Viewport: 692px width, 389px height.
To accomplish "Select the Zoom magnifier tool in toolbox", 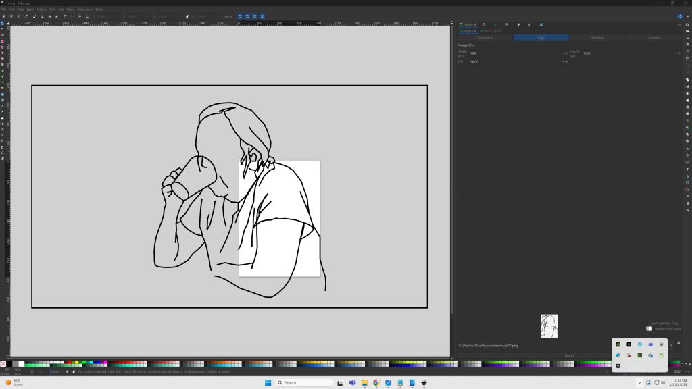I will 3,153.
